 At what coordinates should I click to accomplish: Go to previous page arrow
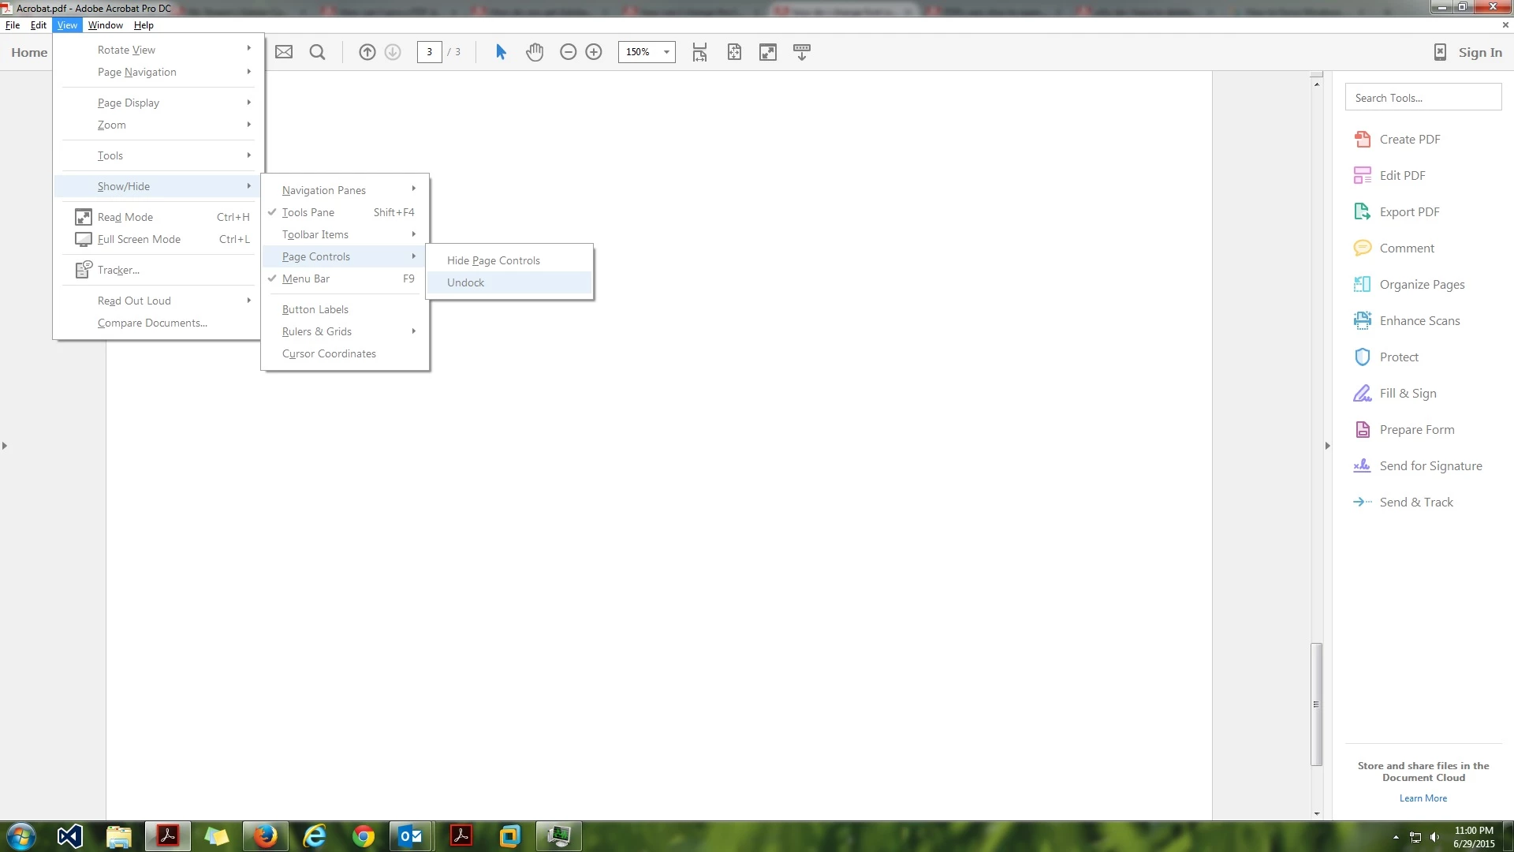[367, 52]
